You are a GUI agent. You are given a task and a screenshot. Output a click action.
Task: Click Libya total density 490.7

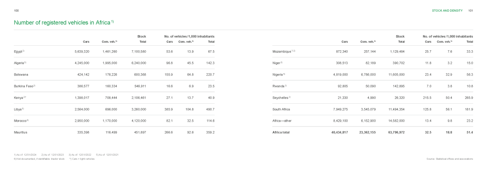point(210,109)
